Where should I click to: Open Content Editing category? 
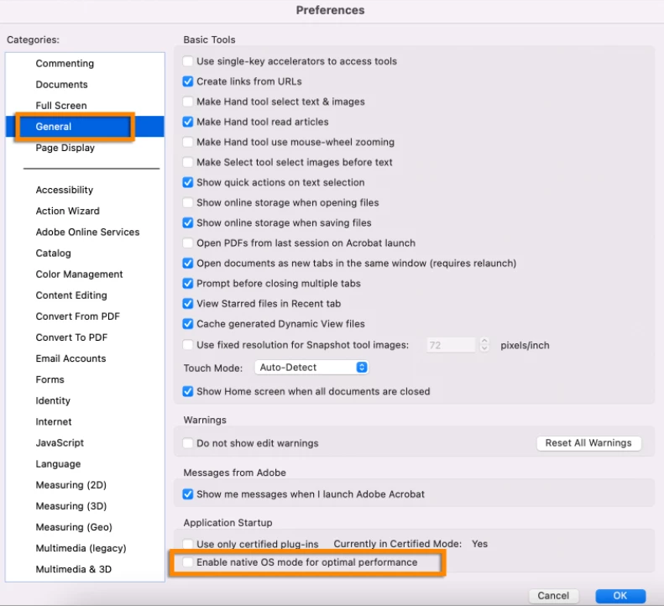(71, 295)
